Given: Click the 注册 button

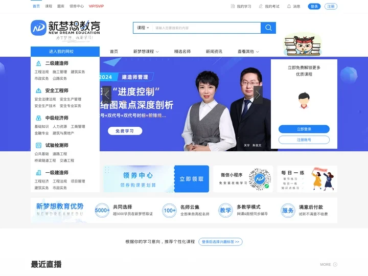Looking at the screenshot, I should (x=331, y=6).
